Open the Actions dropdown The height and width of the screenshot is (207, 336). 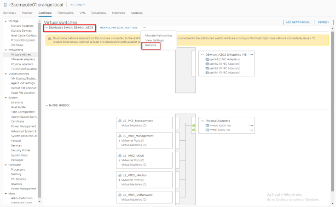(x=77, y=5)
